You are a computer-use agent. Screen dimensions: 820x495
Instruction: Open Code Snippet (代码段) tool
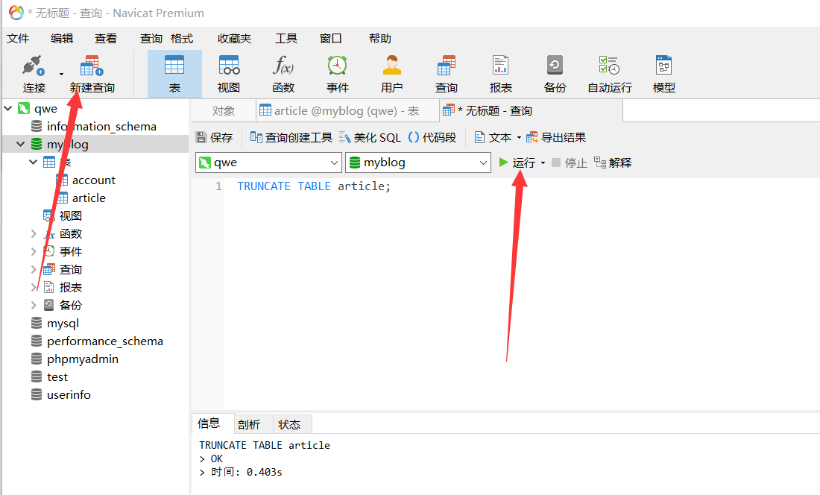(x=432, y=137)
